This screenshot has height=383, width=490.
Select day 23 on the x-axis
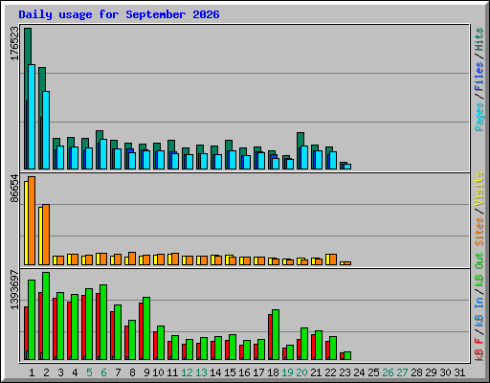click(x=345, y=372)
